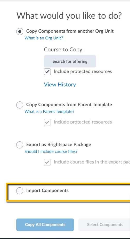Choose the Import Components radio button
Image resolution: width=130 pixels, height=239 pixels.
[x=20, y=191]
